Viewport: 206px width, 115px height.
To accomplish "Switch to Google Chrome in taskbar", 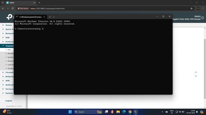I will pyautogui.click(x=130, y=112).
